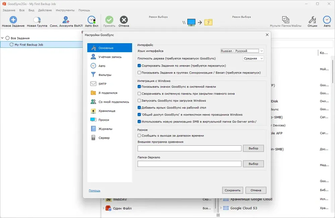Viewport: 335px width, 218px height.
Task: Click Выбор next to Папка-Зеркало
Action: click(x=253, y=164)
